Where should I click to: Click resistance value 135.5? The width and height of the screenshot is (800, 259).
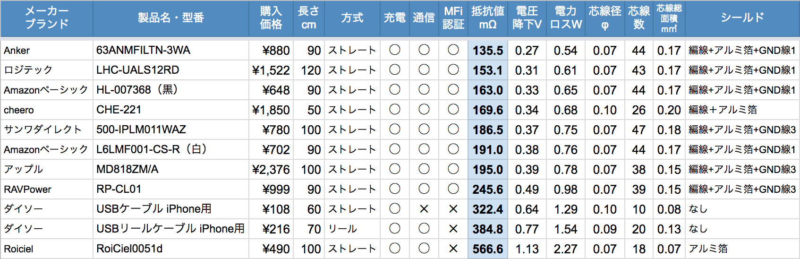(x=488, y=51)
